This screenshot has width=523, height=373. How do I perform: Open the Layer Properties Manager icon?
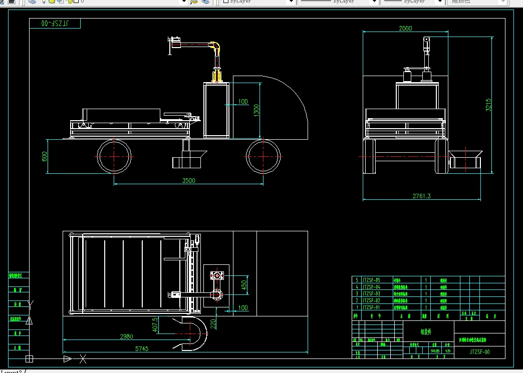pyautogui.click(x=32, y=2)
